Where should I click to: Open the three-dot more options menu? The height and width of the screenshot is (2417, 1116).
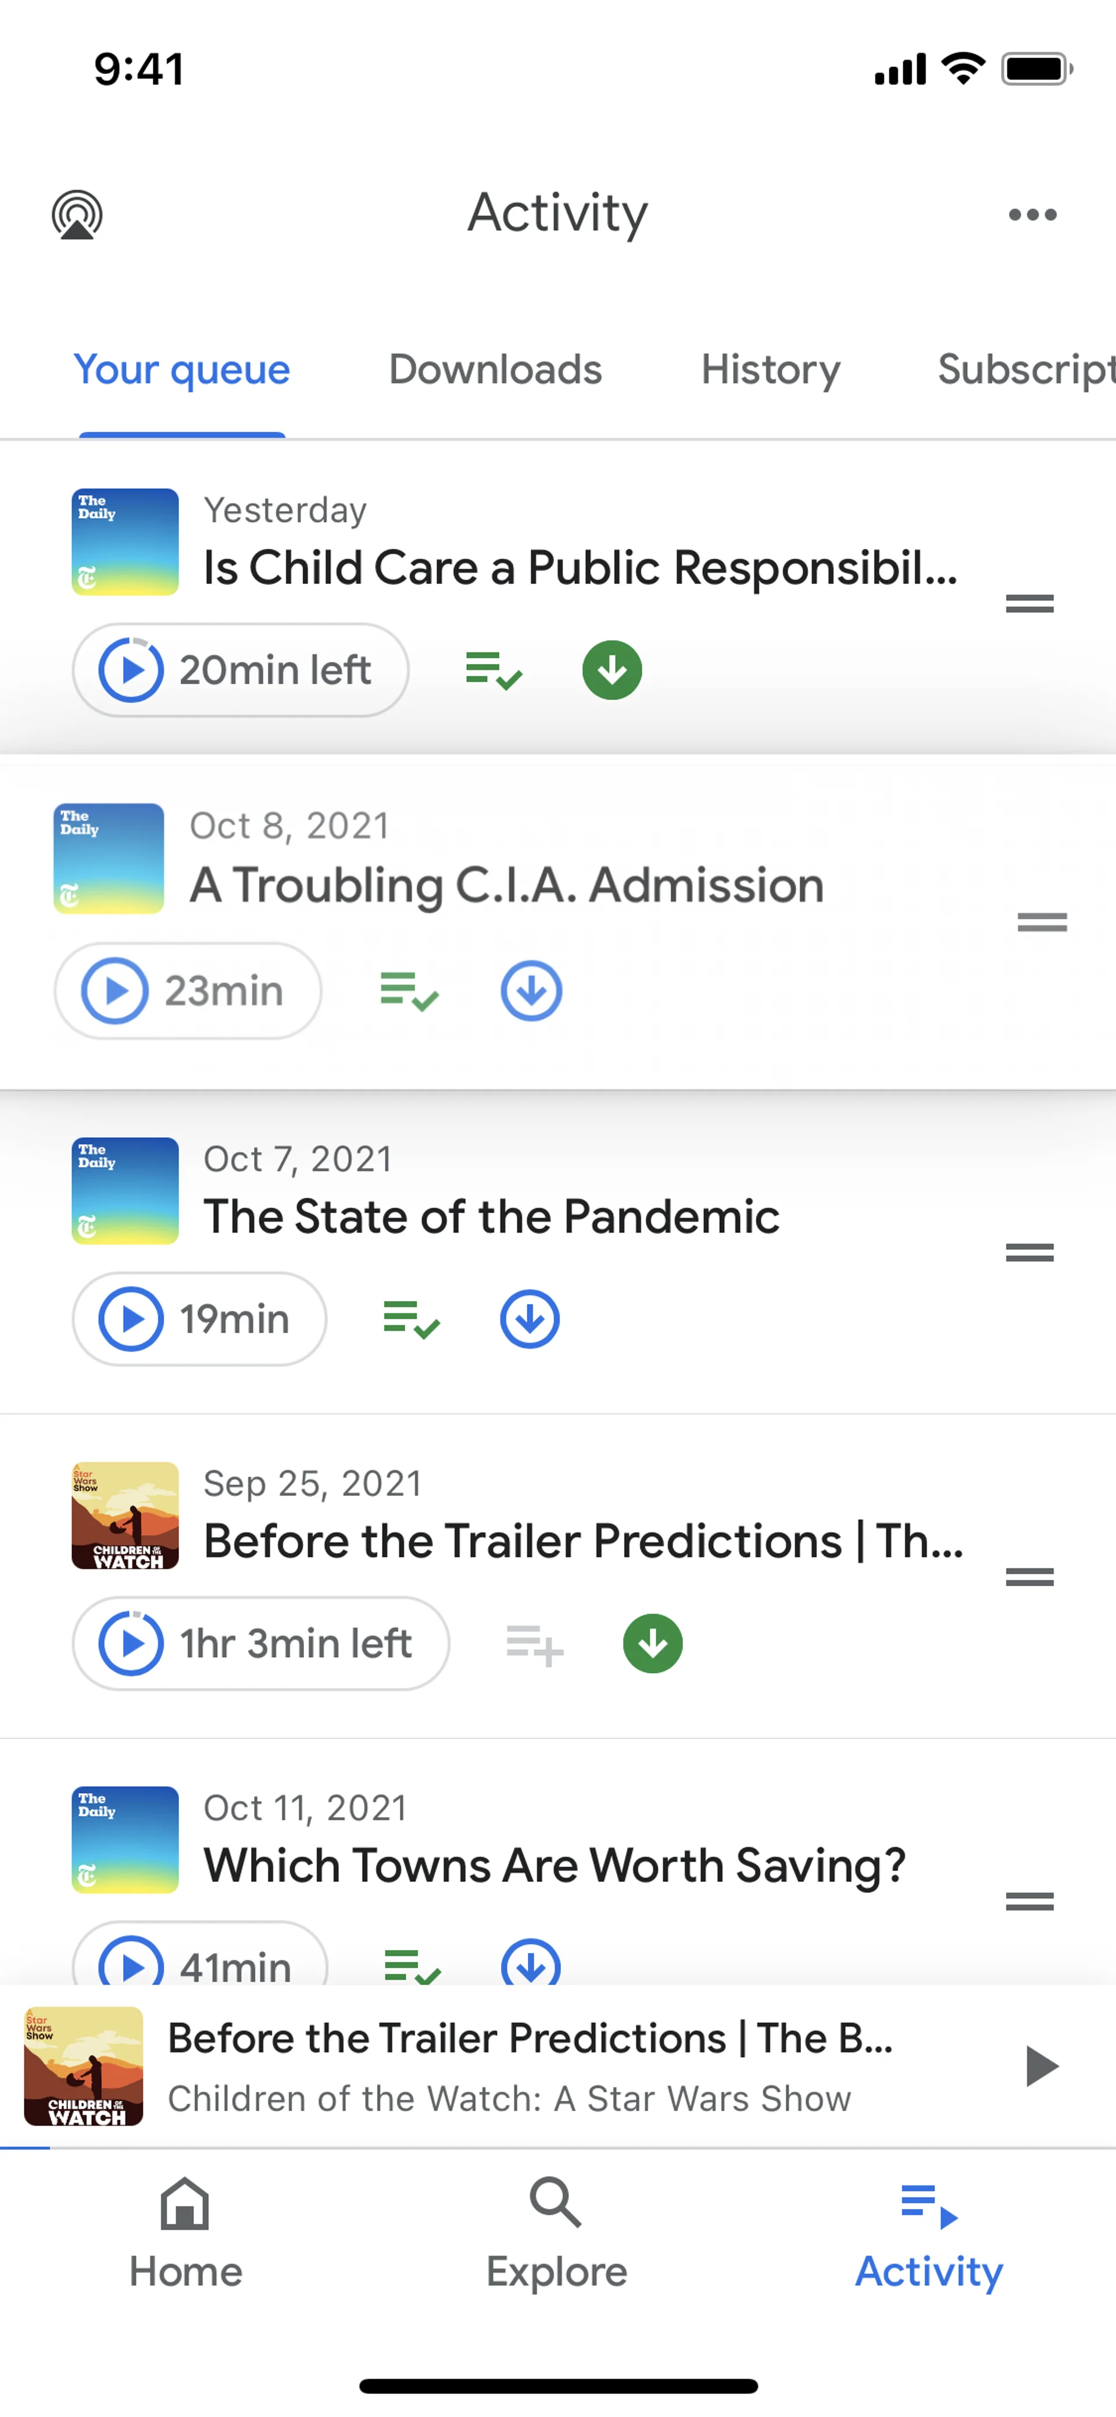click(1032, 215)
